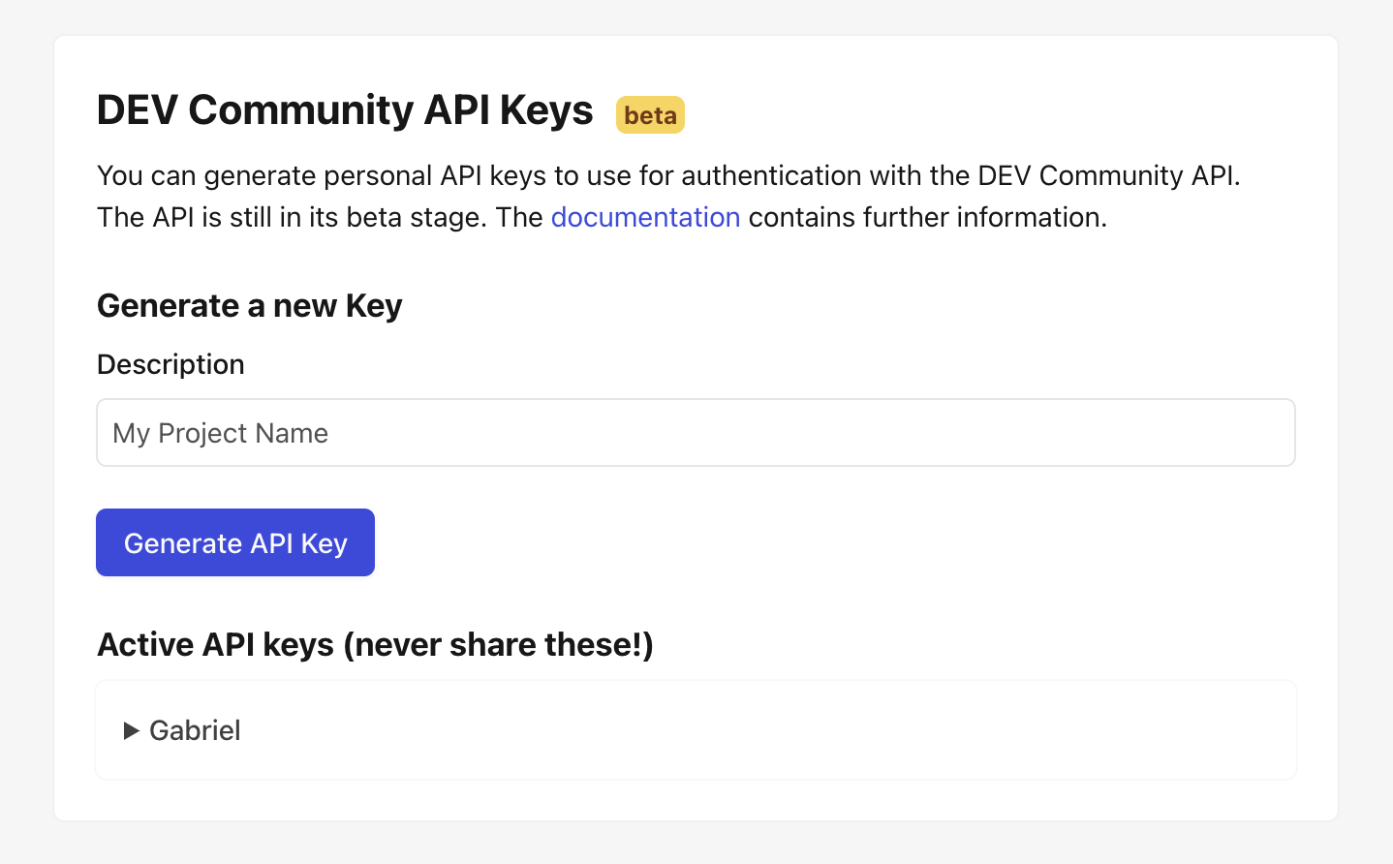The width and height of the screenshot is (1393, 864).
Task: Click the My Project Name description field
Action: (696, 432)
